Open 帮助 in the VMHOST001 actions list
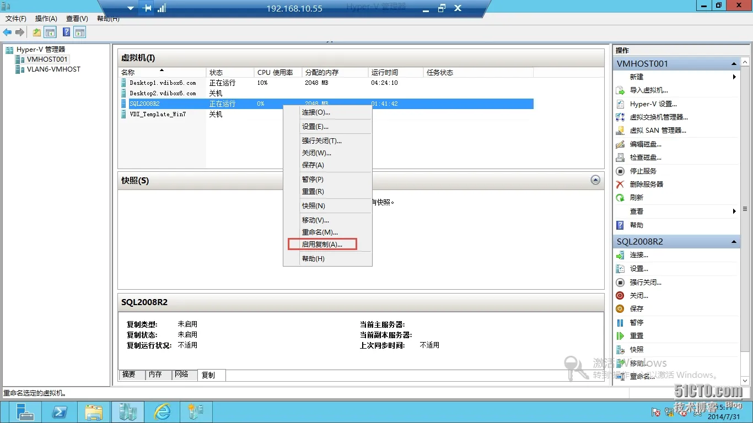This screenshot has height=423, width=753. [x=637, y=225]
